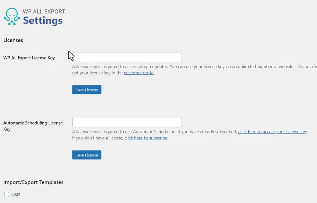Click the WP ALL EXPORT title text
Image resolution: width=317 pixels, height=203 pixels.
click(44, 11)
